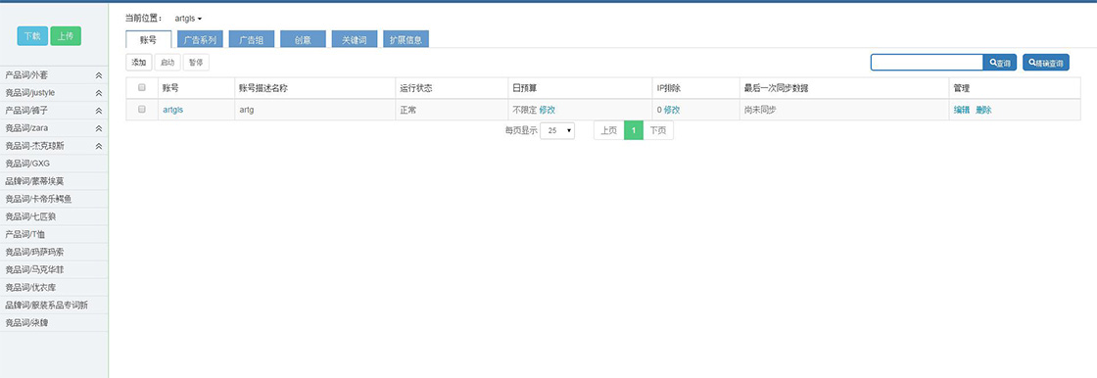Click the 查询 search button

1000,63
